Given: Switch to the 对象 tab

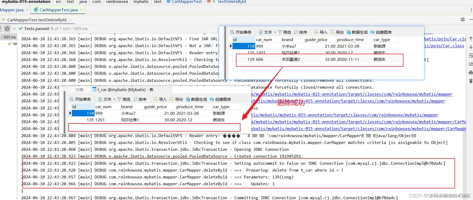Looking at the screenshot, I should coord(80,90).
